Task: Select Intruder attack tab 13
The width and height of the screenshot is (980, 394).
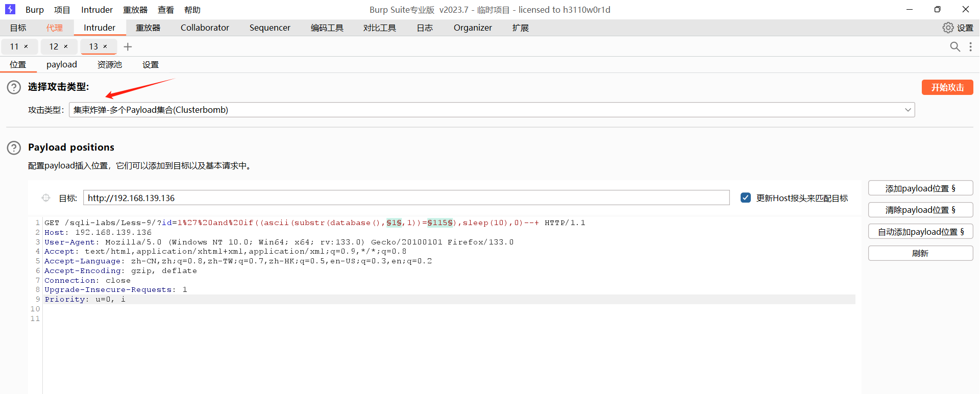Action: (93, 46)
